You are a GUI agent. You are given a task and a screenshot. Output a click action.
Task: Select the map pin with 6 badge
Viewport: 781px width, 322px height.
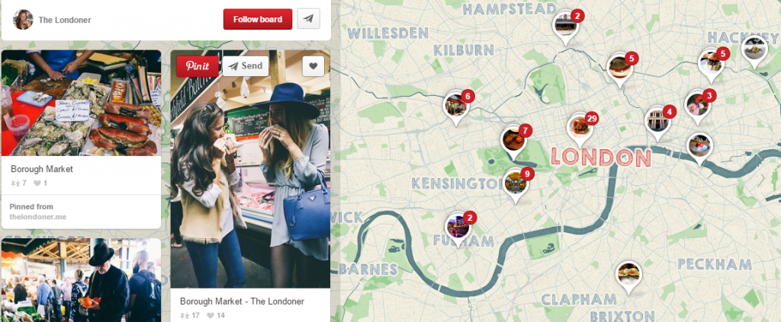tap(456, 107)
